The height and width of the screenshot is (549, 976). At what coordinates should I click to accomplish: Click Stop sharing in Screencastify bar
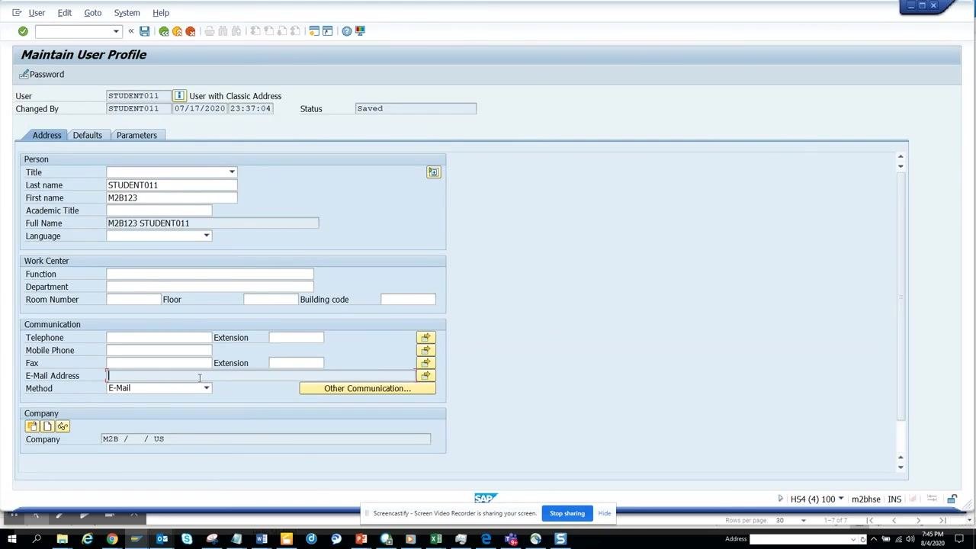tap(567, 513)
